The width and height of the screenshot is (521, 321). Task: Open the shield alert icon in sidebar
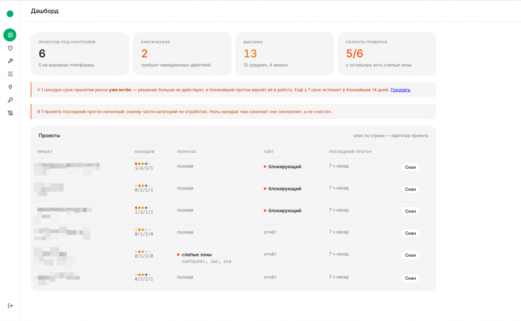[x=10, y=48]
